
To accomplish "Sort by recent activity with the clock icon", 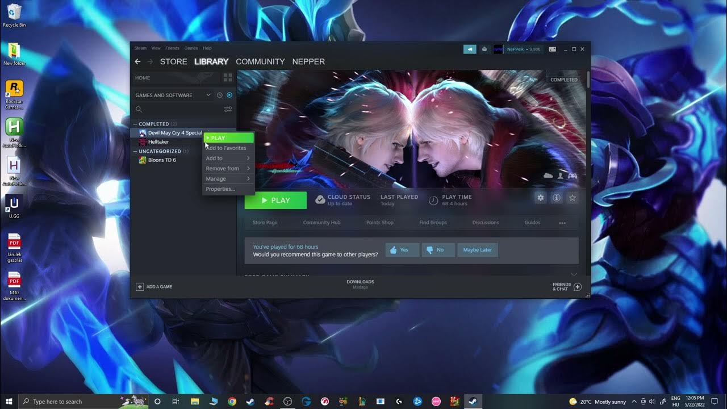I will point(220,95).
